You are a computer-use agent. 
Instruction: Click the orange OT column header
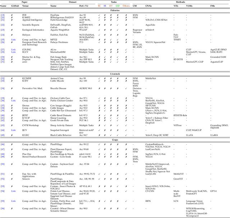111,6
